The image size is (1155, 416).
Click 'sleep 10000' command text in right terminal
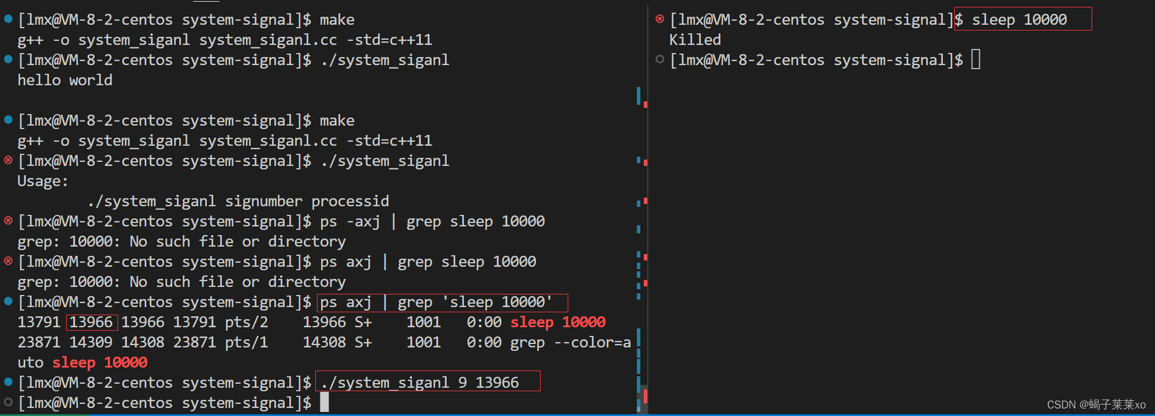(1020, 20)
